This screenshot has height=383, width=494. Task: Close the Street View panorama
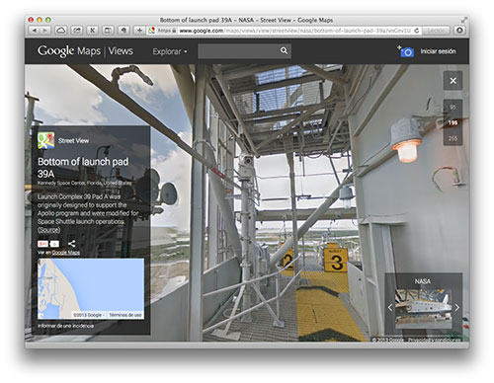(x=453, y=81)
